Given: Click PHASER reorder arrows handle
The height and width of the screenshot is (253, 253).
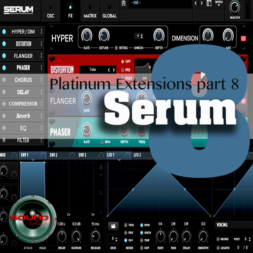Looking at the screenshot, I should [41, 68].
